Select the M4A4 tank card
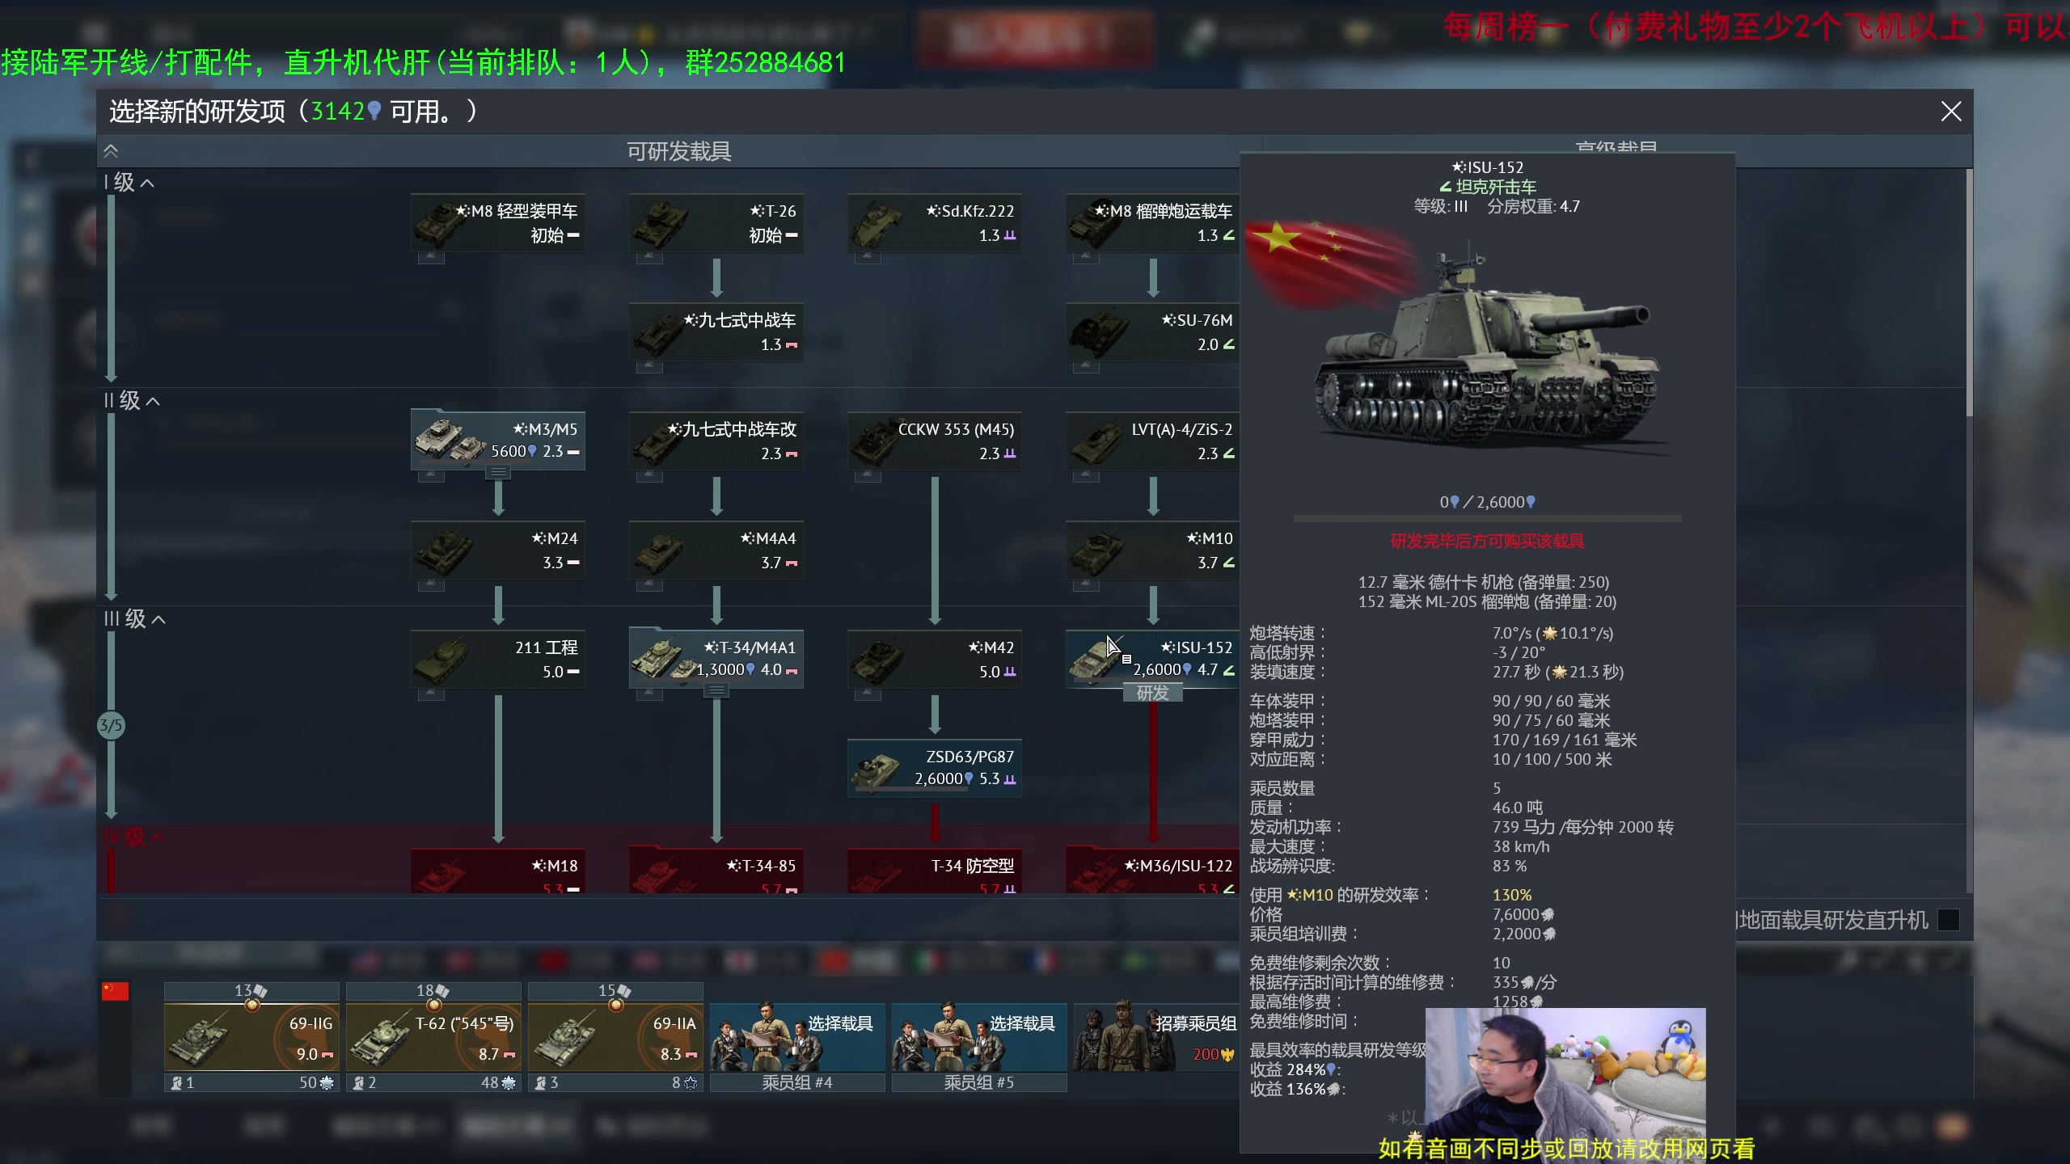 [x=716, y=550]
